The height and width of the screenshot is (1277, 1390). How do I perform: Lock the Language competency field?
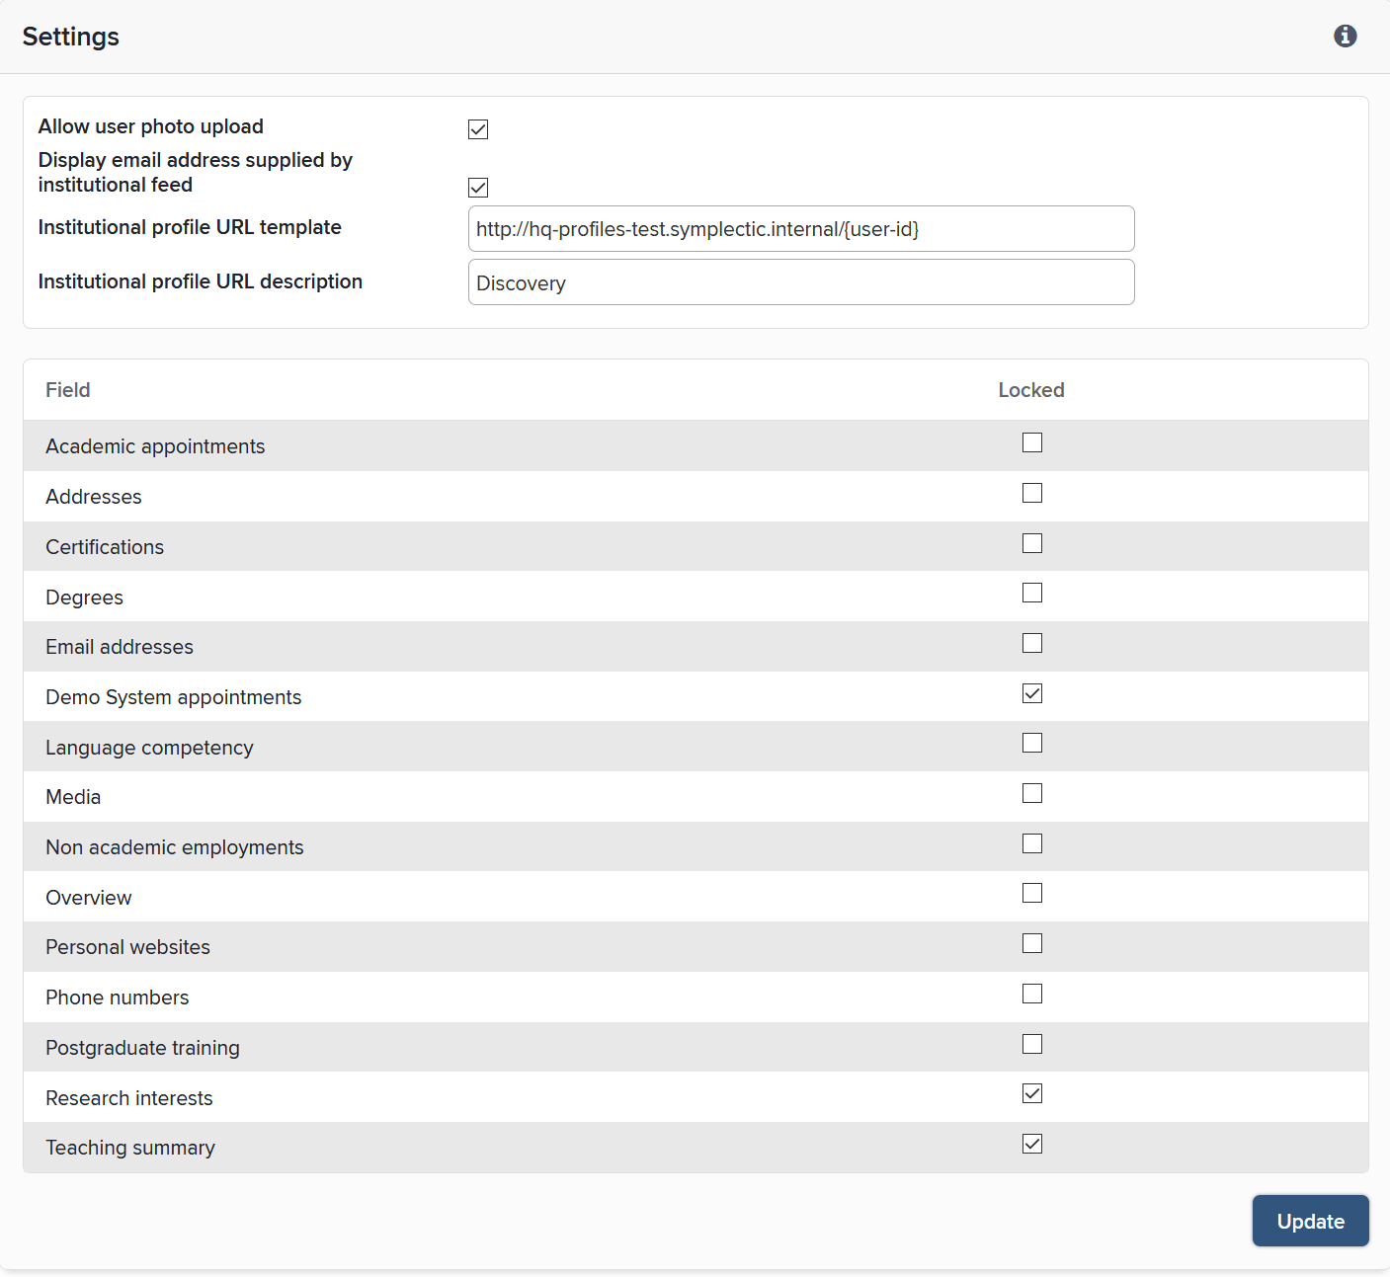[1032, 744]
